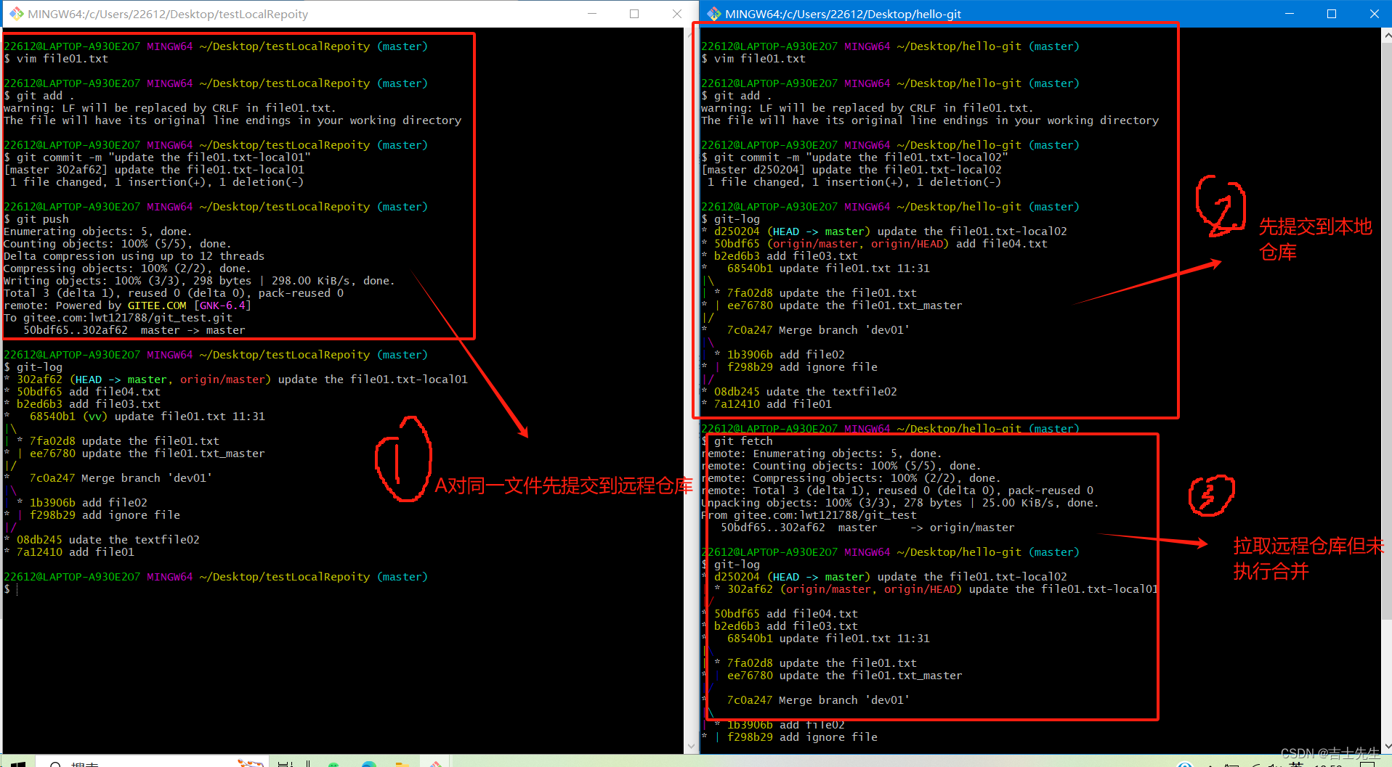Click "Delta compression using up to 12 threads" line
The image size is (1392, 767).
(134, 256)
